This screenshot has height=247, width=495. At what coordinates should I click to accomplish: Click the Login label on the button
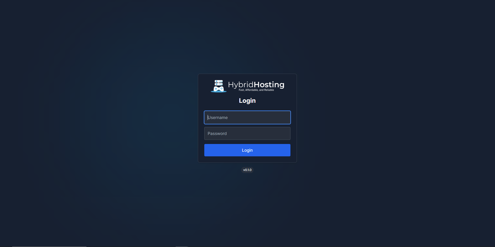point(247,150)
